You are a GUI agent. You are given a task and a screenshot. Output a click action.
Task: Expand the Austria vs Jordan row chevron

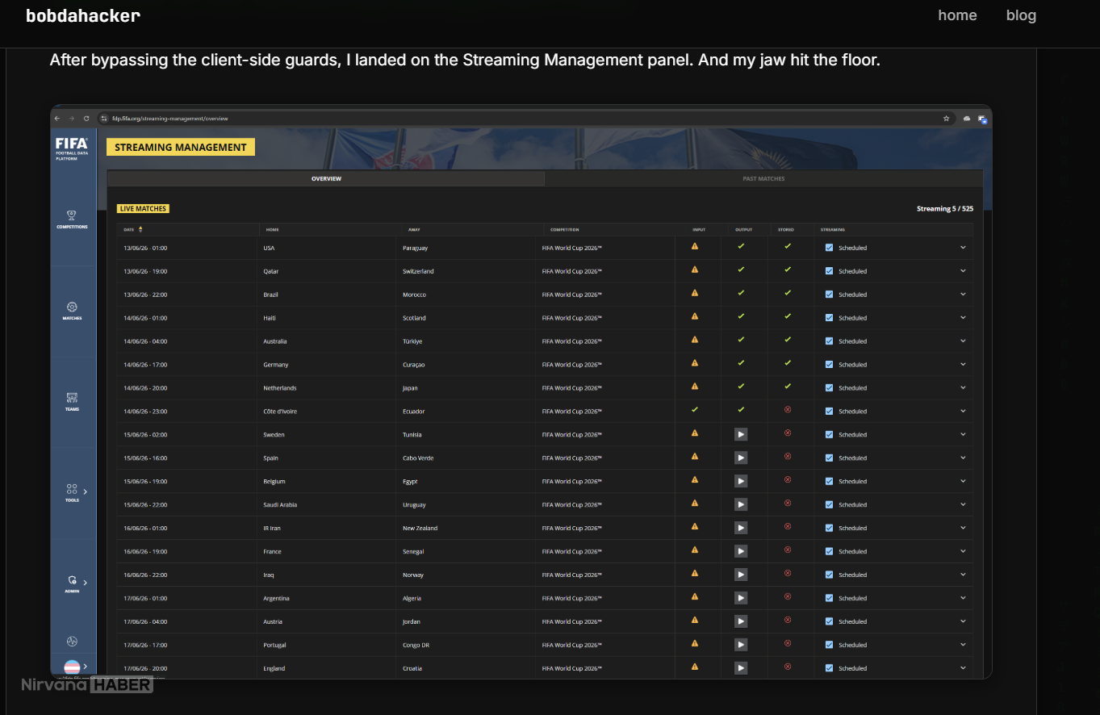click(963, 621)
